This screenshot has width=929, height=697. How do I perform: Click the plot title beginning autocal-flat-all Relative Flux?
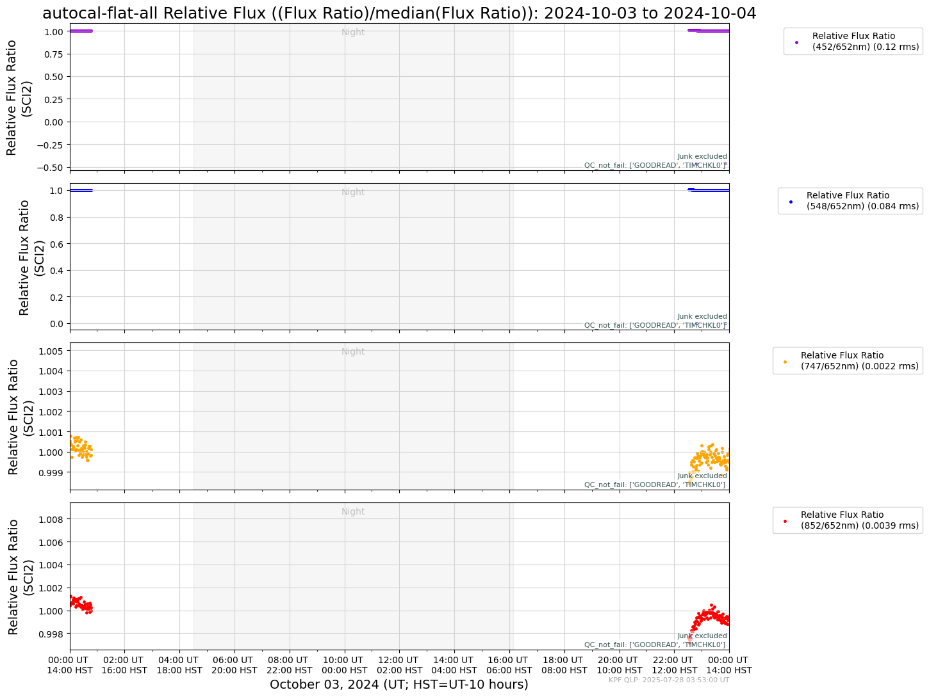click(399, 13)
